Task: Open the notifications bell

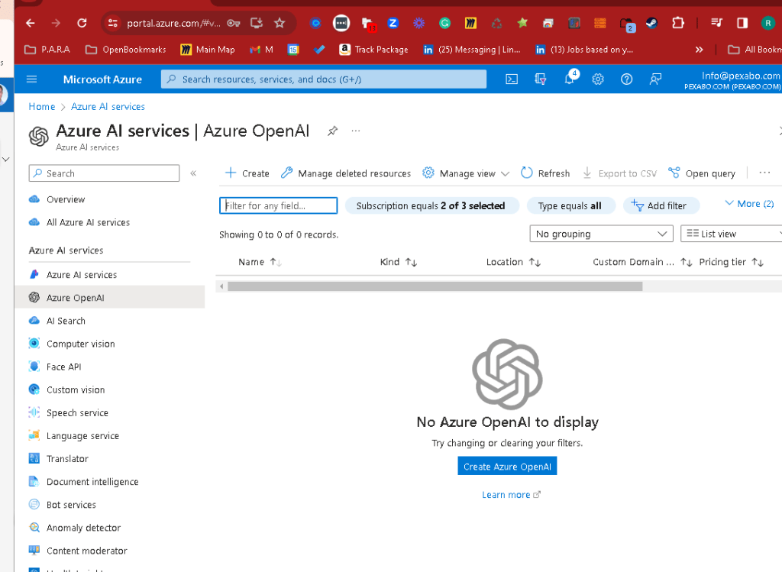Action: (x=569, y=79)
